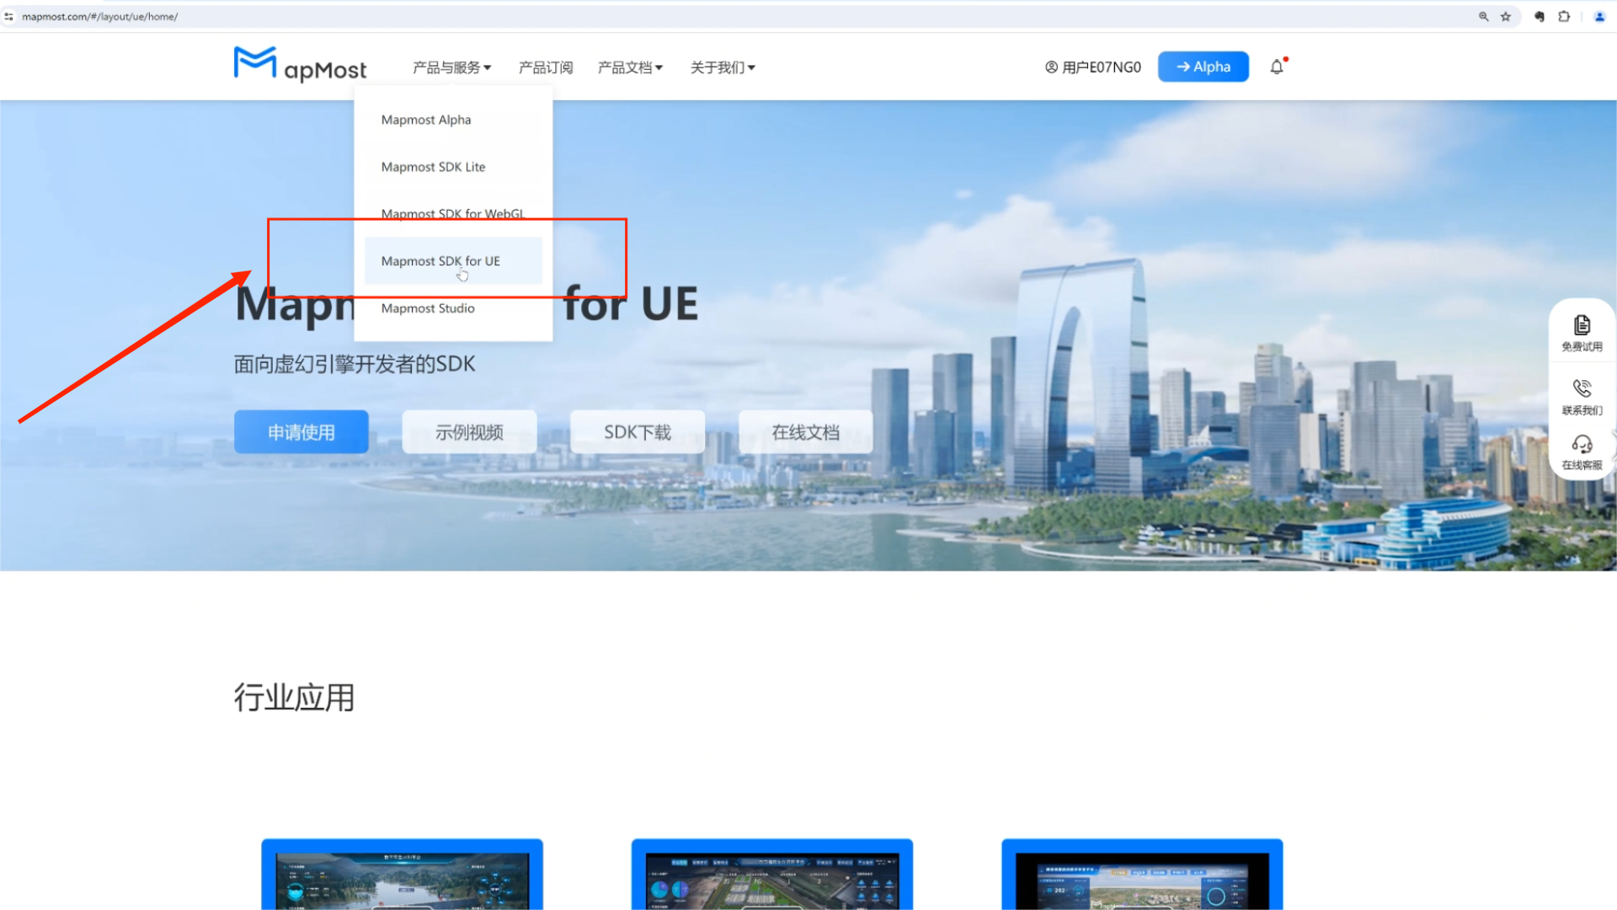The width and height of the screenshot is (1617, 910).
Task: Open the third industry application thumbnail
Action: click(x=1142, y=875)
